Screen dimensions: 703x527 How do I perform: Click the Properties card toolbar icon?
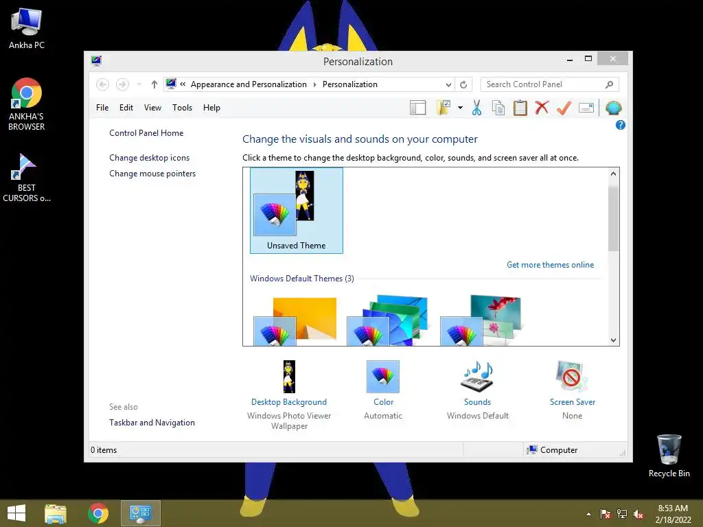(x=586, y=108)
